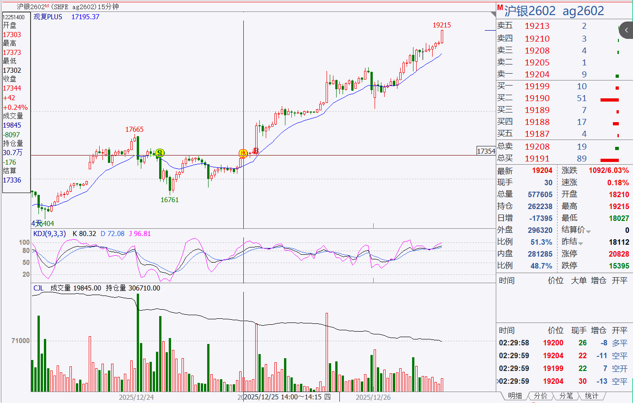Open the 统计 tab

tap(591, 396)
